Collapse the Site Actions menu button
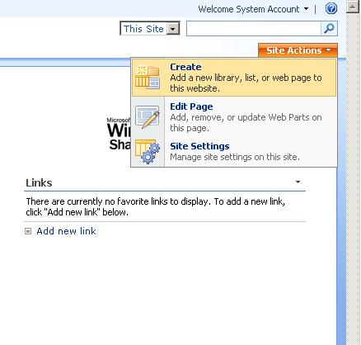Viewport: 361px width, 345px height. [298, 50]
